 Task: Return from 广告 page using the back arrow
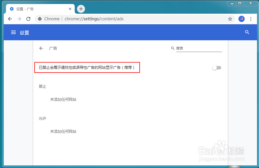(41, 48)
